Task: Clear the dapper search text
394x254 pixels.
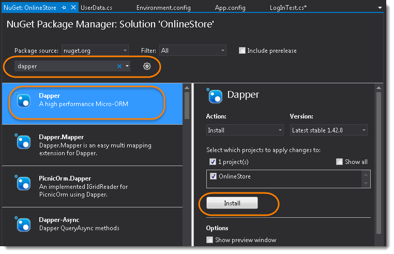Action: (x=119, y=66)
